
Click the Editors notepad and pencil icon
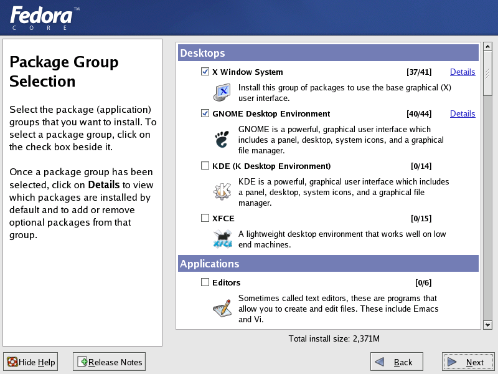(x=222, y=308)
